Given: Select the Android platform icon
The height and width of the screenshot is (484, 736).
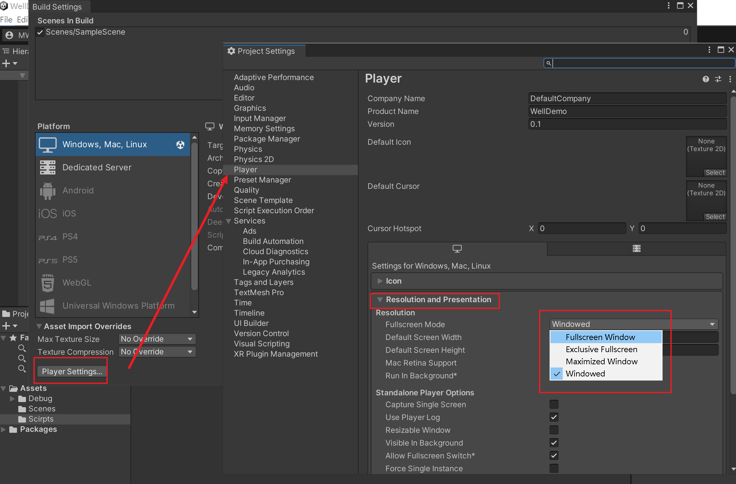Looking at the screenshot, I should [47, 190].
